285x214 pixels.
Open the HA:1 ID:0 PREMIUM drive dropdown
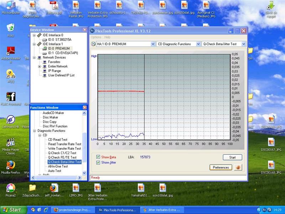tap(153, 44)
